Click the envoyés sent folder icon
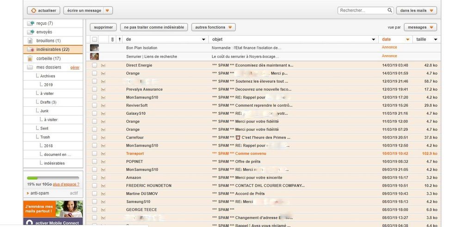462x227 pixels. coord(31,32)
